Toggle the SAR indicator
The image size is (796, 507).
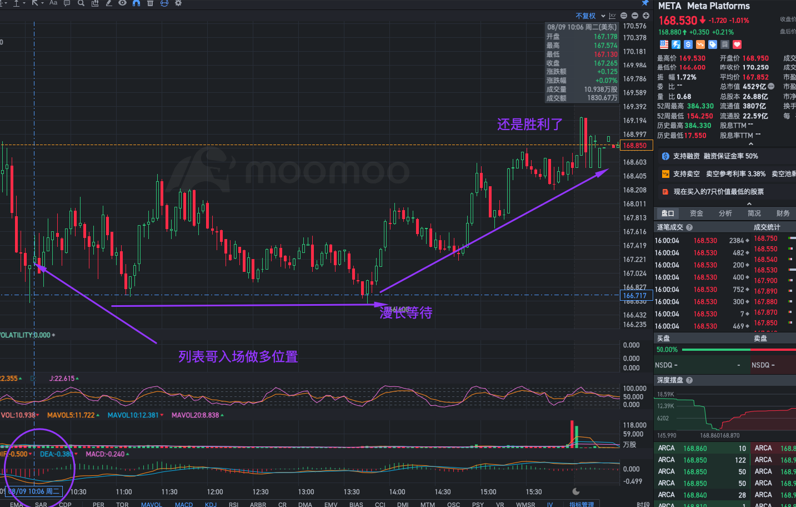tap(41, 505)
